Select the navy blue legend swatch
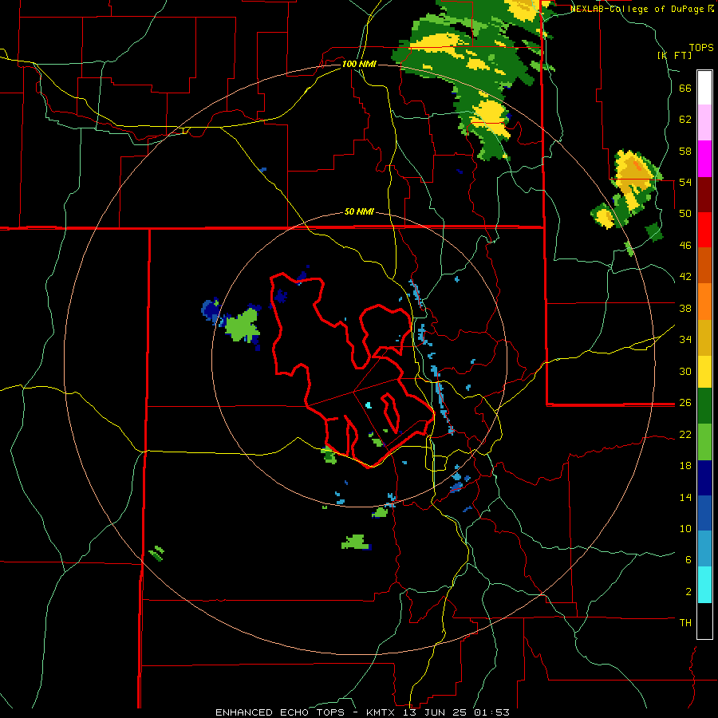The height and width of the screenshot is (718, 718). tap(704, 478)
